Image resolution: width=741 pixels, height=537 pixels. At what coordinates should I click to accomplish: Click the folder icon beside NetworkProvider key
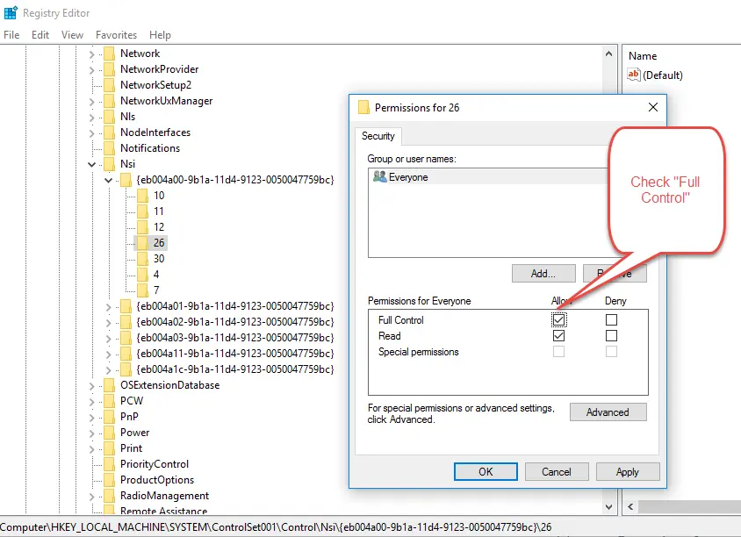pyautogui.click(x=109, y=69)
